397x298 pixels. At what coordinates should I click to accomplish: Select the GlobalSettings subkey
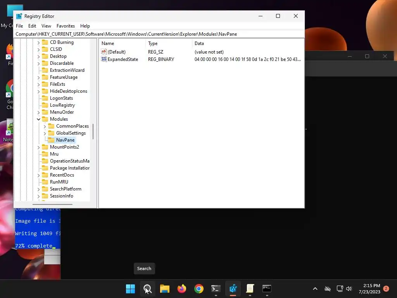click(71, 133)
